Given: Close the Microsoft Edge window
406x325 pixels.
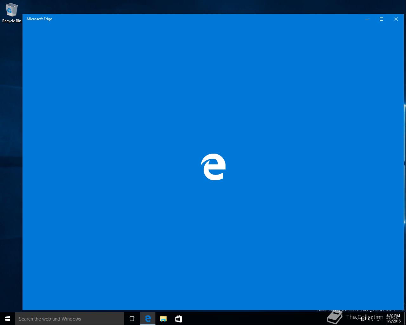Looking at the screenshot, I should [x=396, y=19].
